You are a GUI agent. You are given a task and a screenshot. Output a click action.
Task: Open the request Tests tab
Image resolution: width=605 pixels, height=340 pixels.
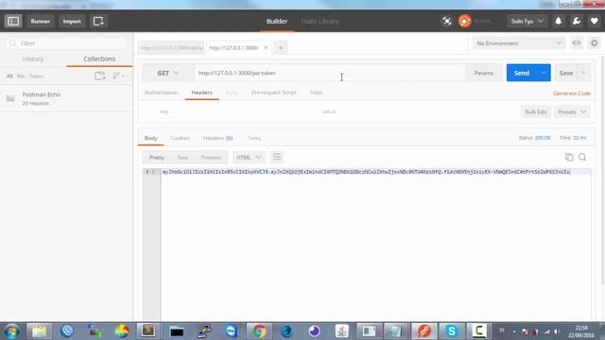point(316,93)
